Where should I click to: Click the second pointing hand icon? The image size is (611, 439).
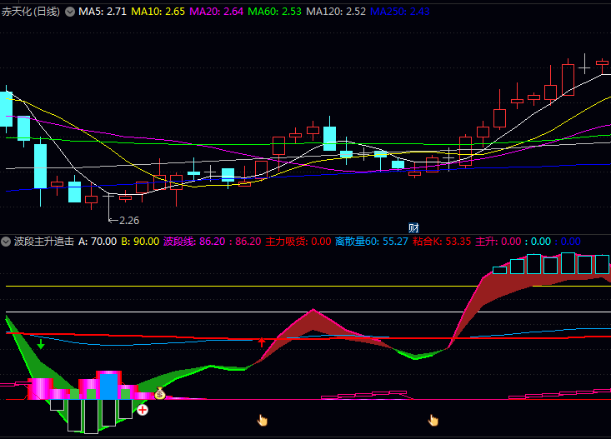point(433,420)
